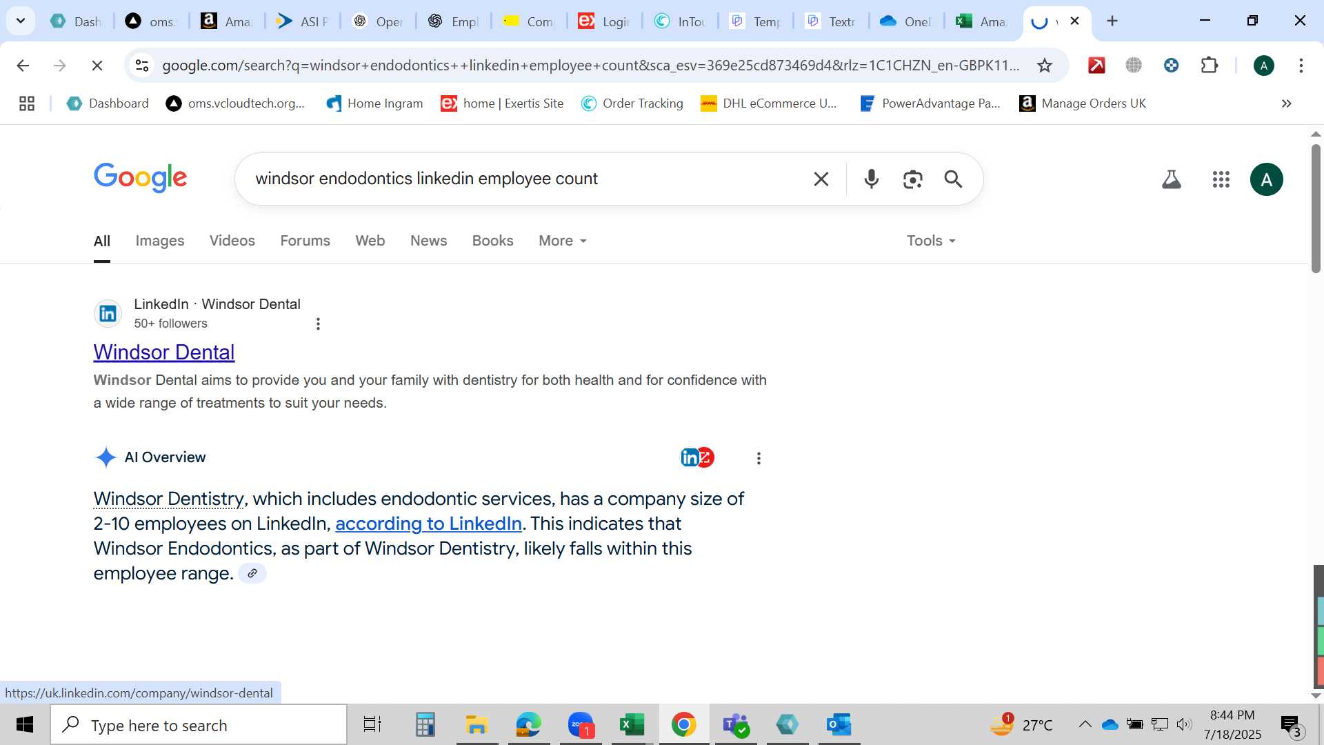Open a new browser tab
1324x745 pixels.
click(1112, 21)
